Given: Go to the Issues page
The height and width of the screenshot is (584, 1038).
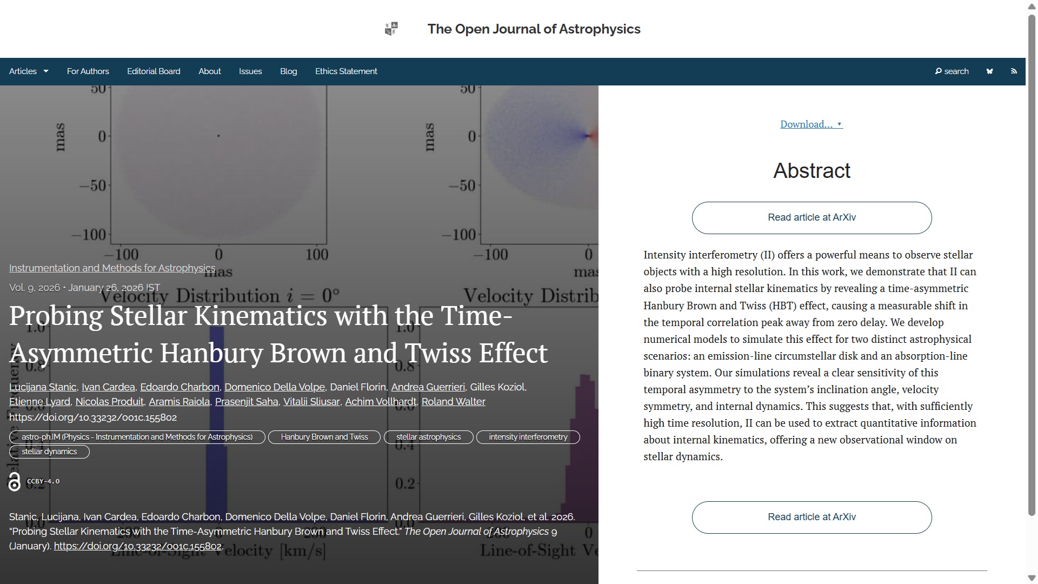Looking at the screenshot, I should tap(250, 71).
